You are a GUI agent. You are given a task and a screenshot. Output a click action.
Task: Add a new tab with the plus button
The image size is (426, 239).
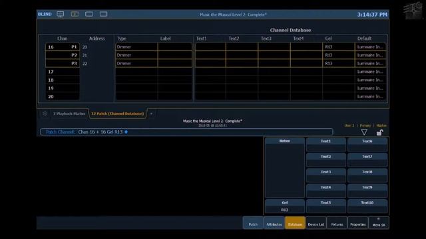pos(151,114)
